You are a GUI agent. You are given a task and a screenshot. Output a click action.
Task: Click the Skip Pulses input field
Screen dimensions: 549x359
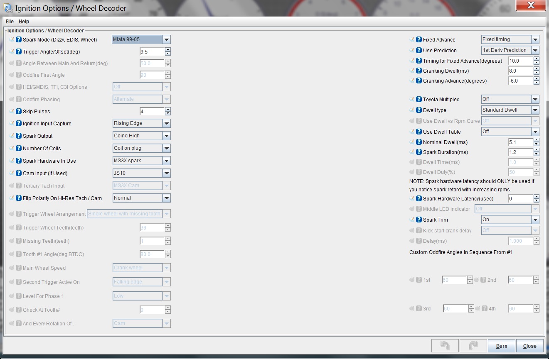click(x=152, y=112)
